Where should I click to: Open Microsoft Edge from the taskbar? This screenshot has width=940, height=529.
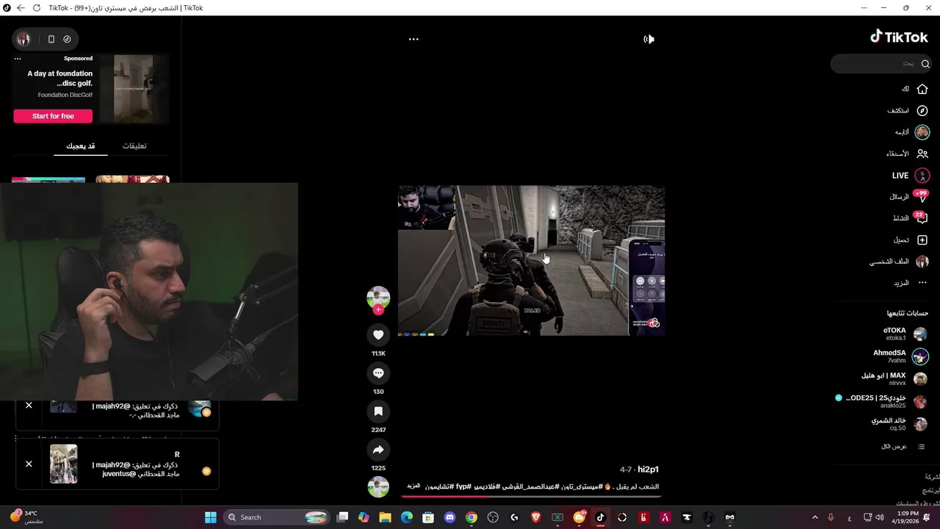[407, 517]
